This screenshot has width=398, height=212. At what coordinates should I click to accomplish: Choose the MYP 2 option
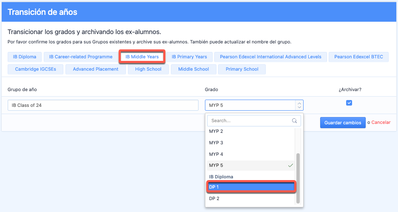pos(251,131)
